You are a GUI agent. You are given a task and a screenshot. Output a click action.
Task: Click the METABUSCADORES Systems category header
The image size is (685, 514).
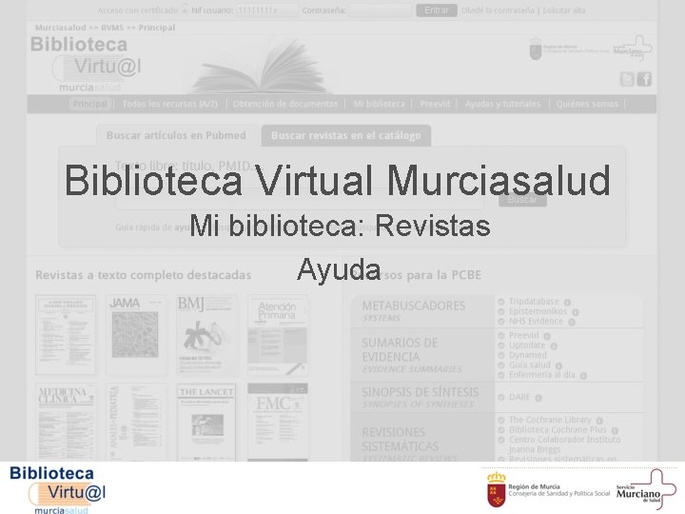[422, 311]
